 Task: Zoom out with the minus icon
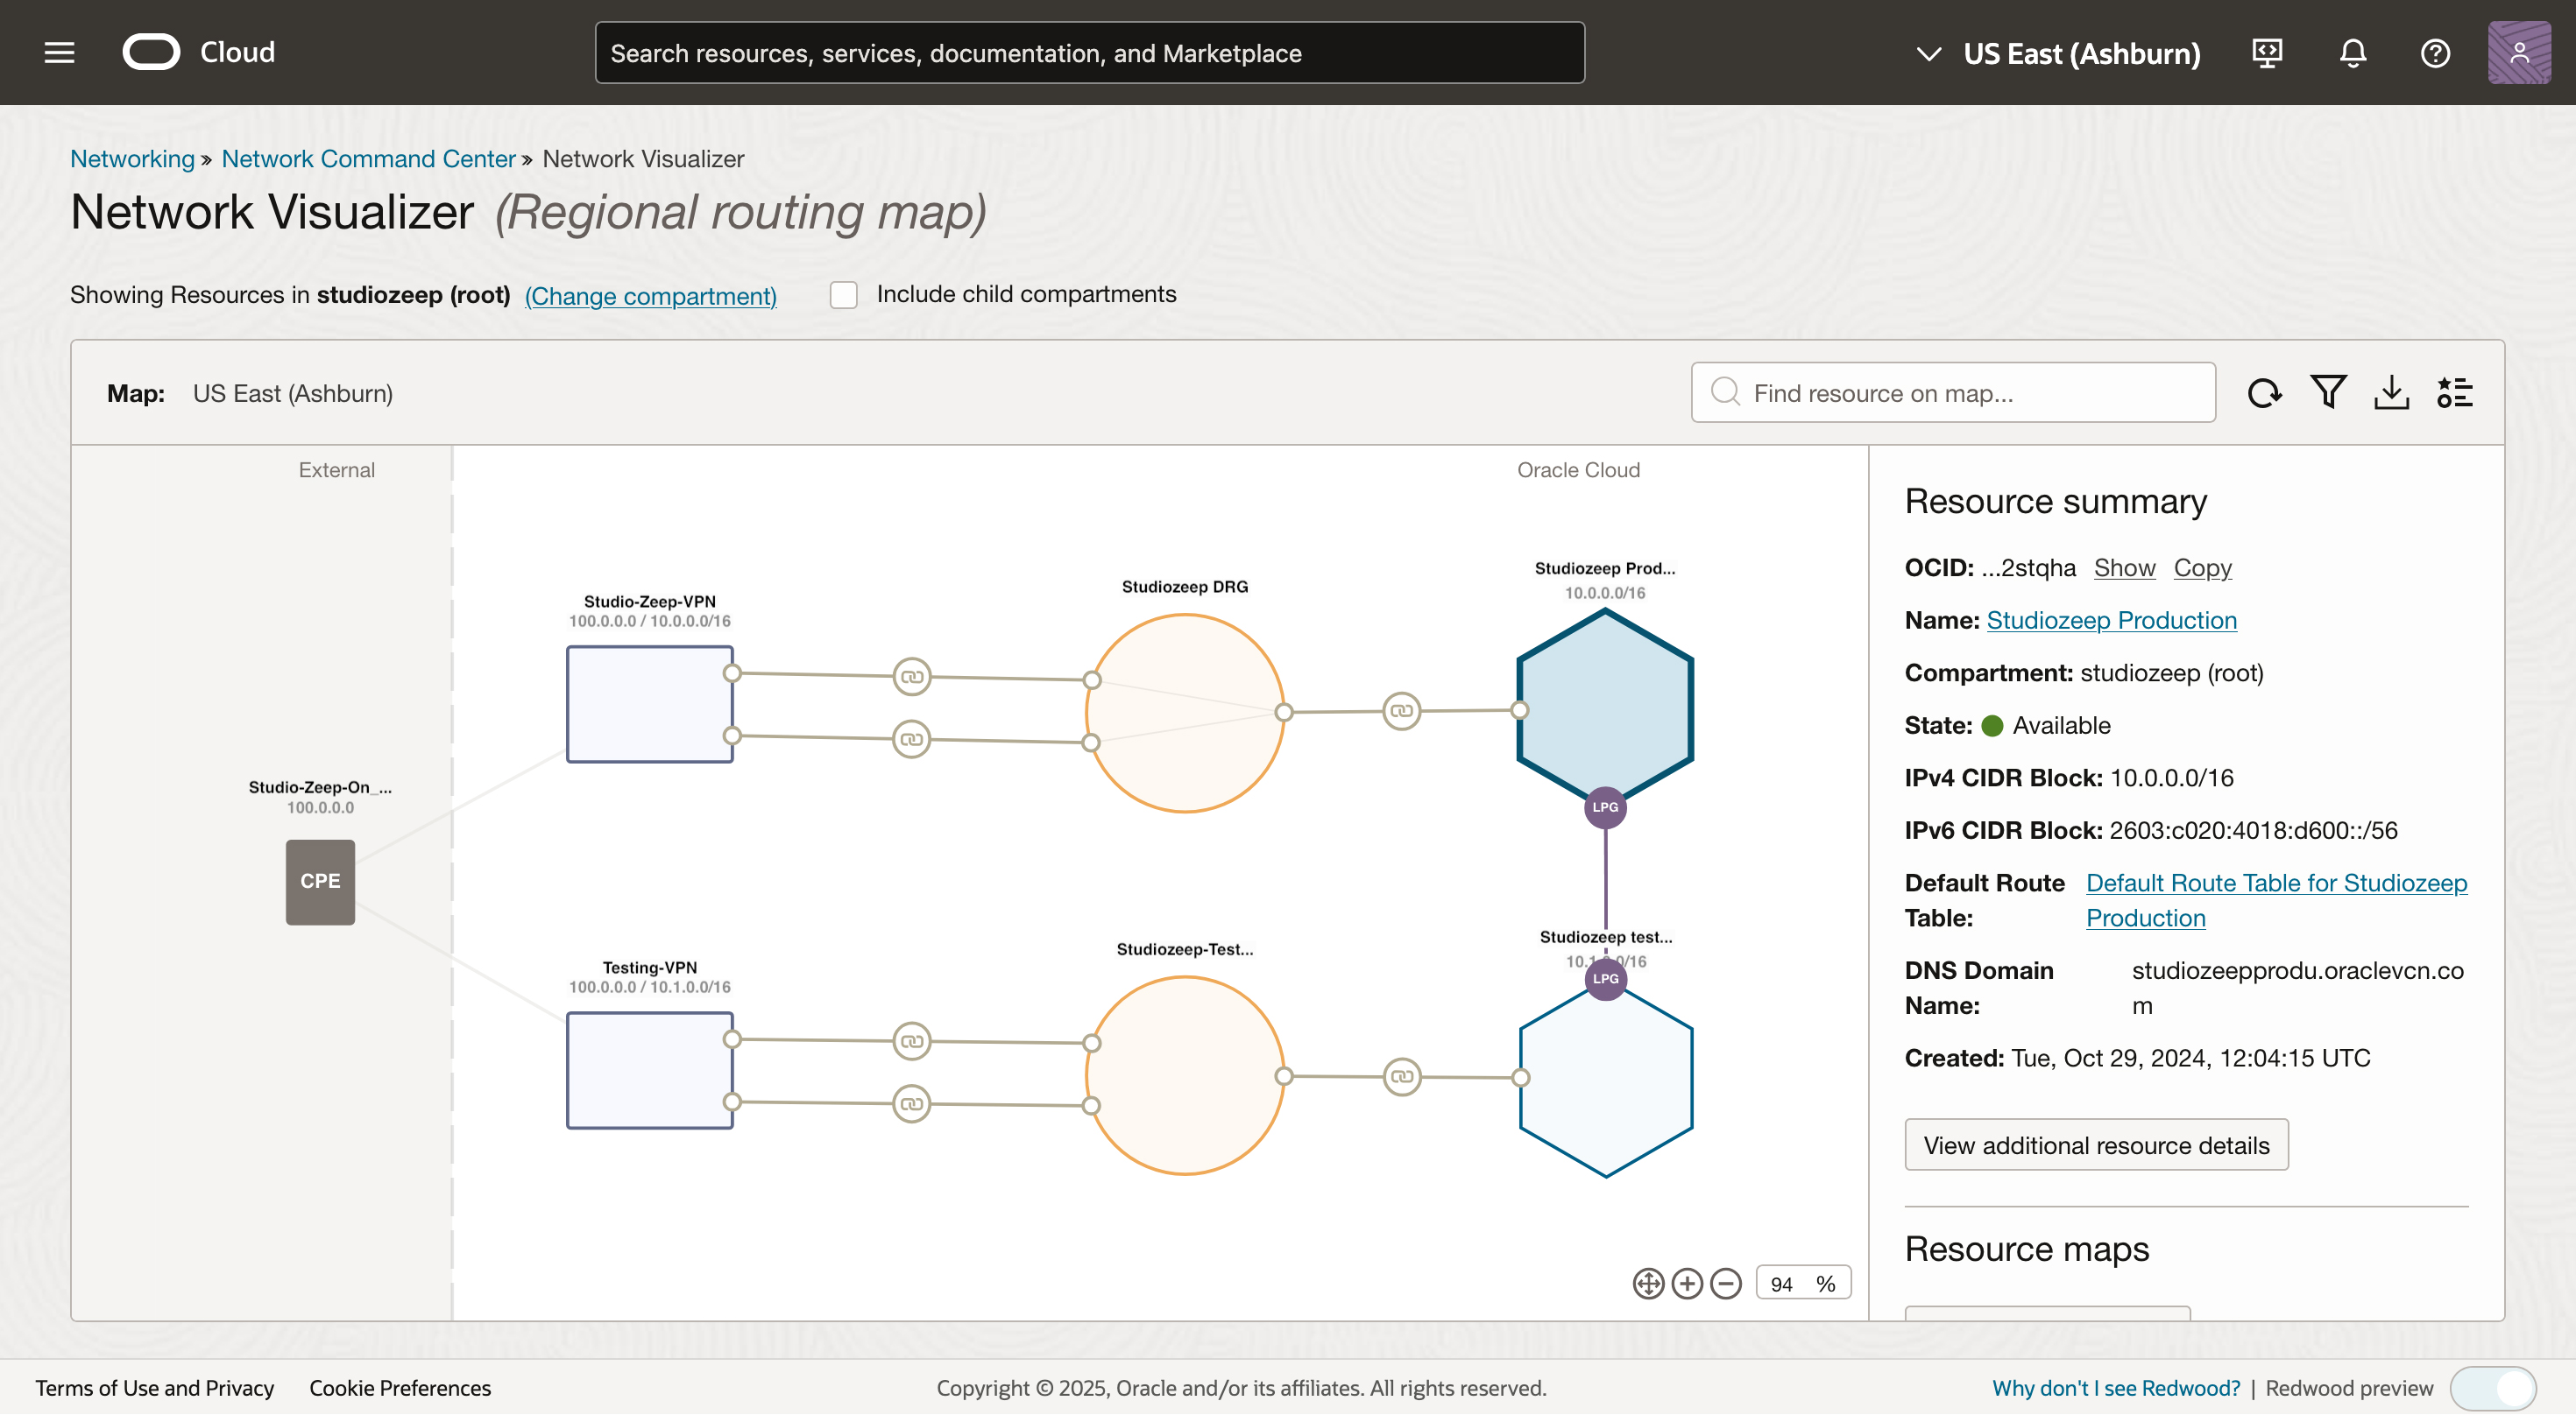pos(1726,1284)
